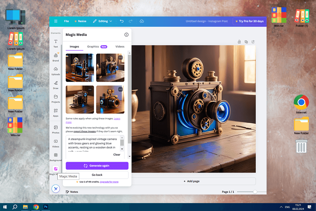Open the Projects sidebar panel

[x=56, y=99]
